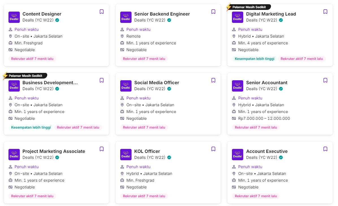The height and width of the screenshot is (206, 338).
Task: Click Dealls logo on Project Marketing Associate card
Action: pyautogui.click(x=14, y=155)
